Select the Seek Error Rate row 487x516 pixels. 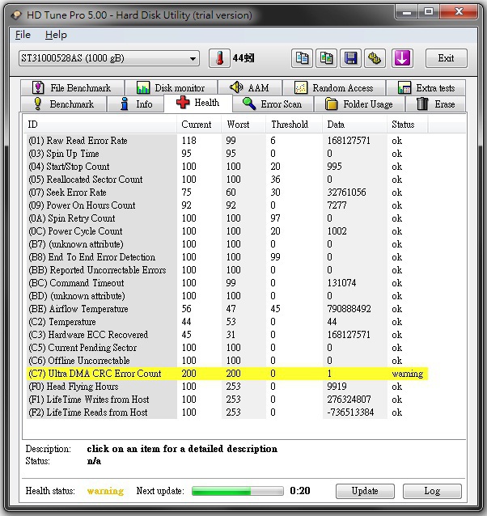pos(227,192)
